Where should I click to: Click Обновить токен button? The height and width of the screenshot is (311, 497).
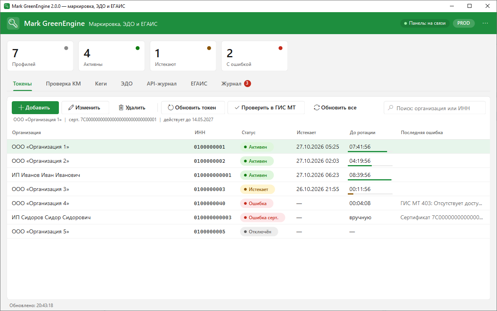(193, 107)
